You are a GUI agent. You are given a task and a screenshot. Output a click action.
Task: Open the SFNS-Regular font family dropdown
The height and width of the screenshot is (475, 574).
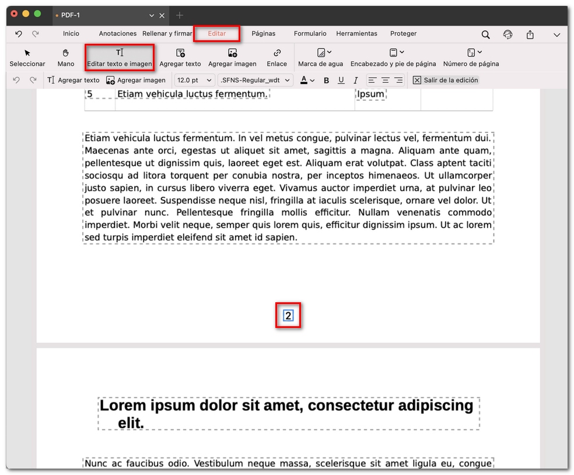255,80
